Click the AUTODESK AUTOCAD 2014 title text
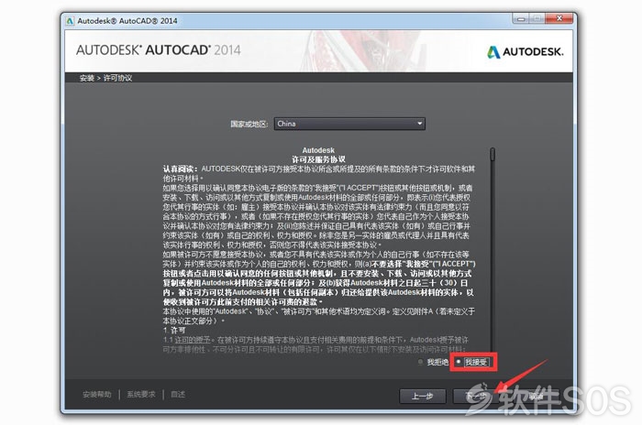The height and width of the screenshot is (425, 642). (158, 49)
